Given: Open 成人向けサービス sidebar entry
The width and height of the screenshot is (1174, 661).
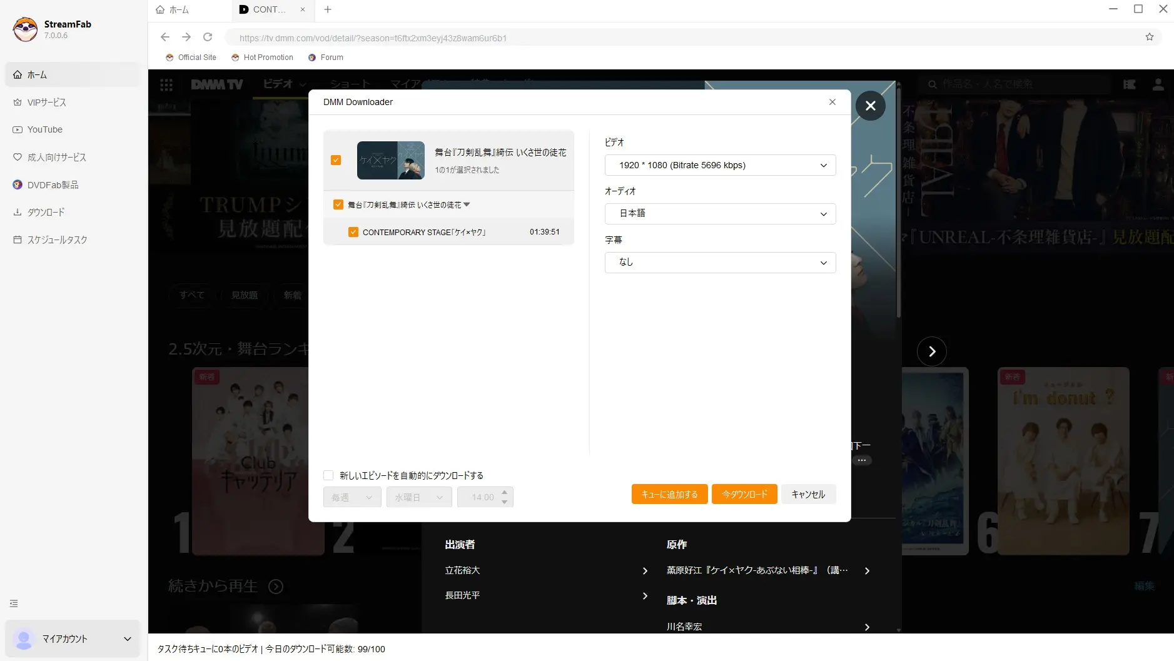Looking at the screenshot, I should (x=72, y=157).
